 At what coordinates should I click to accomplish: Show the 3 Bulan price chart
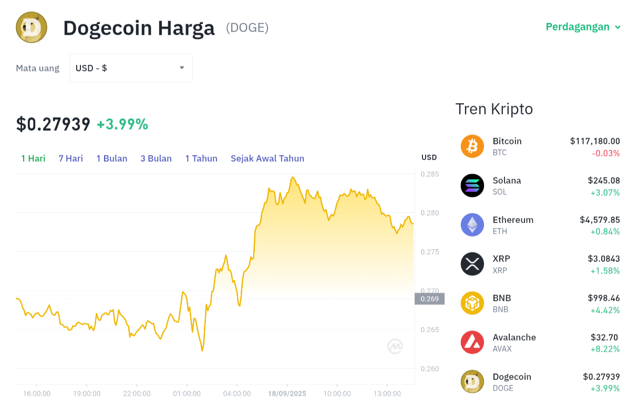pyautogui.click(x=156, y=158)
